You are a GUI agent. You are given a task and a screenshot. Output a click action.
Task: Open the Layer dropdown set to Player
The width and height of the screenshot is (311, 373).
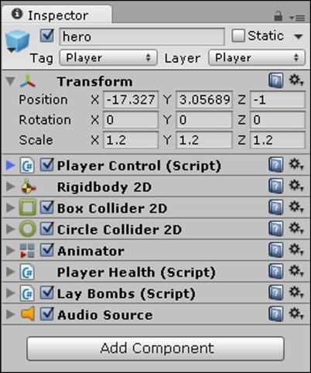pos(257,57)
